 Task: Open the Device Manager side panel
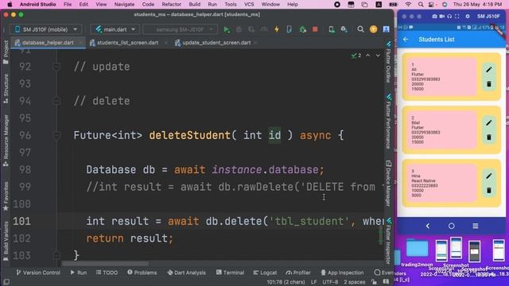pyautogui.click(x=389, y=184)
